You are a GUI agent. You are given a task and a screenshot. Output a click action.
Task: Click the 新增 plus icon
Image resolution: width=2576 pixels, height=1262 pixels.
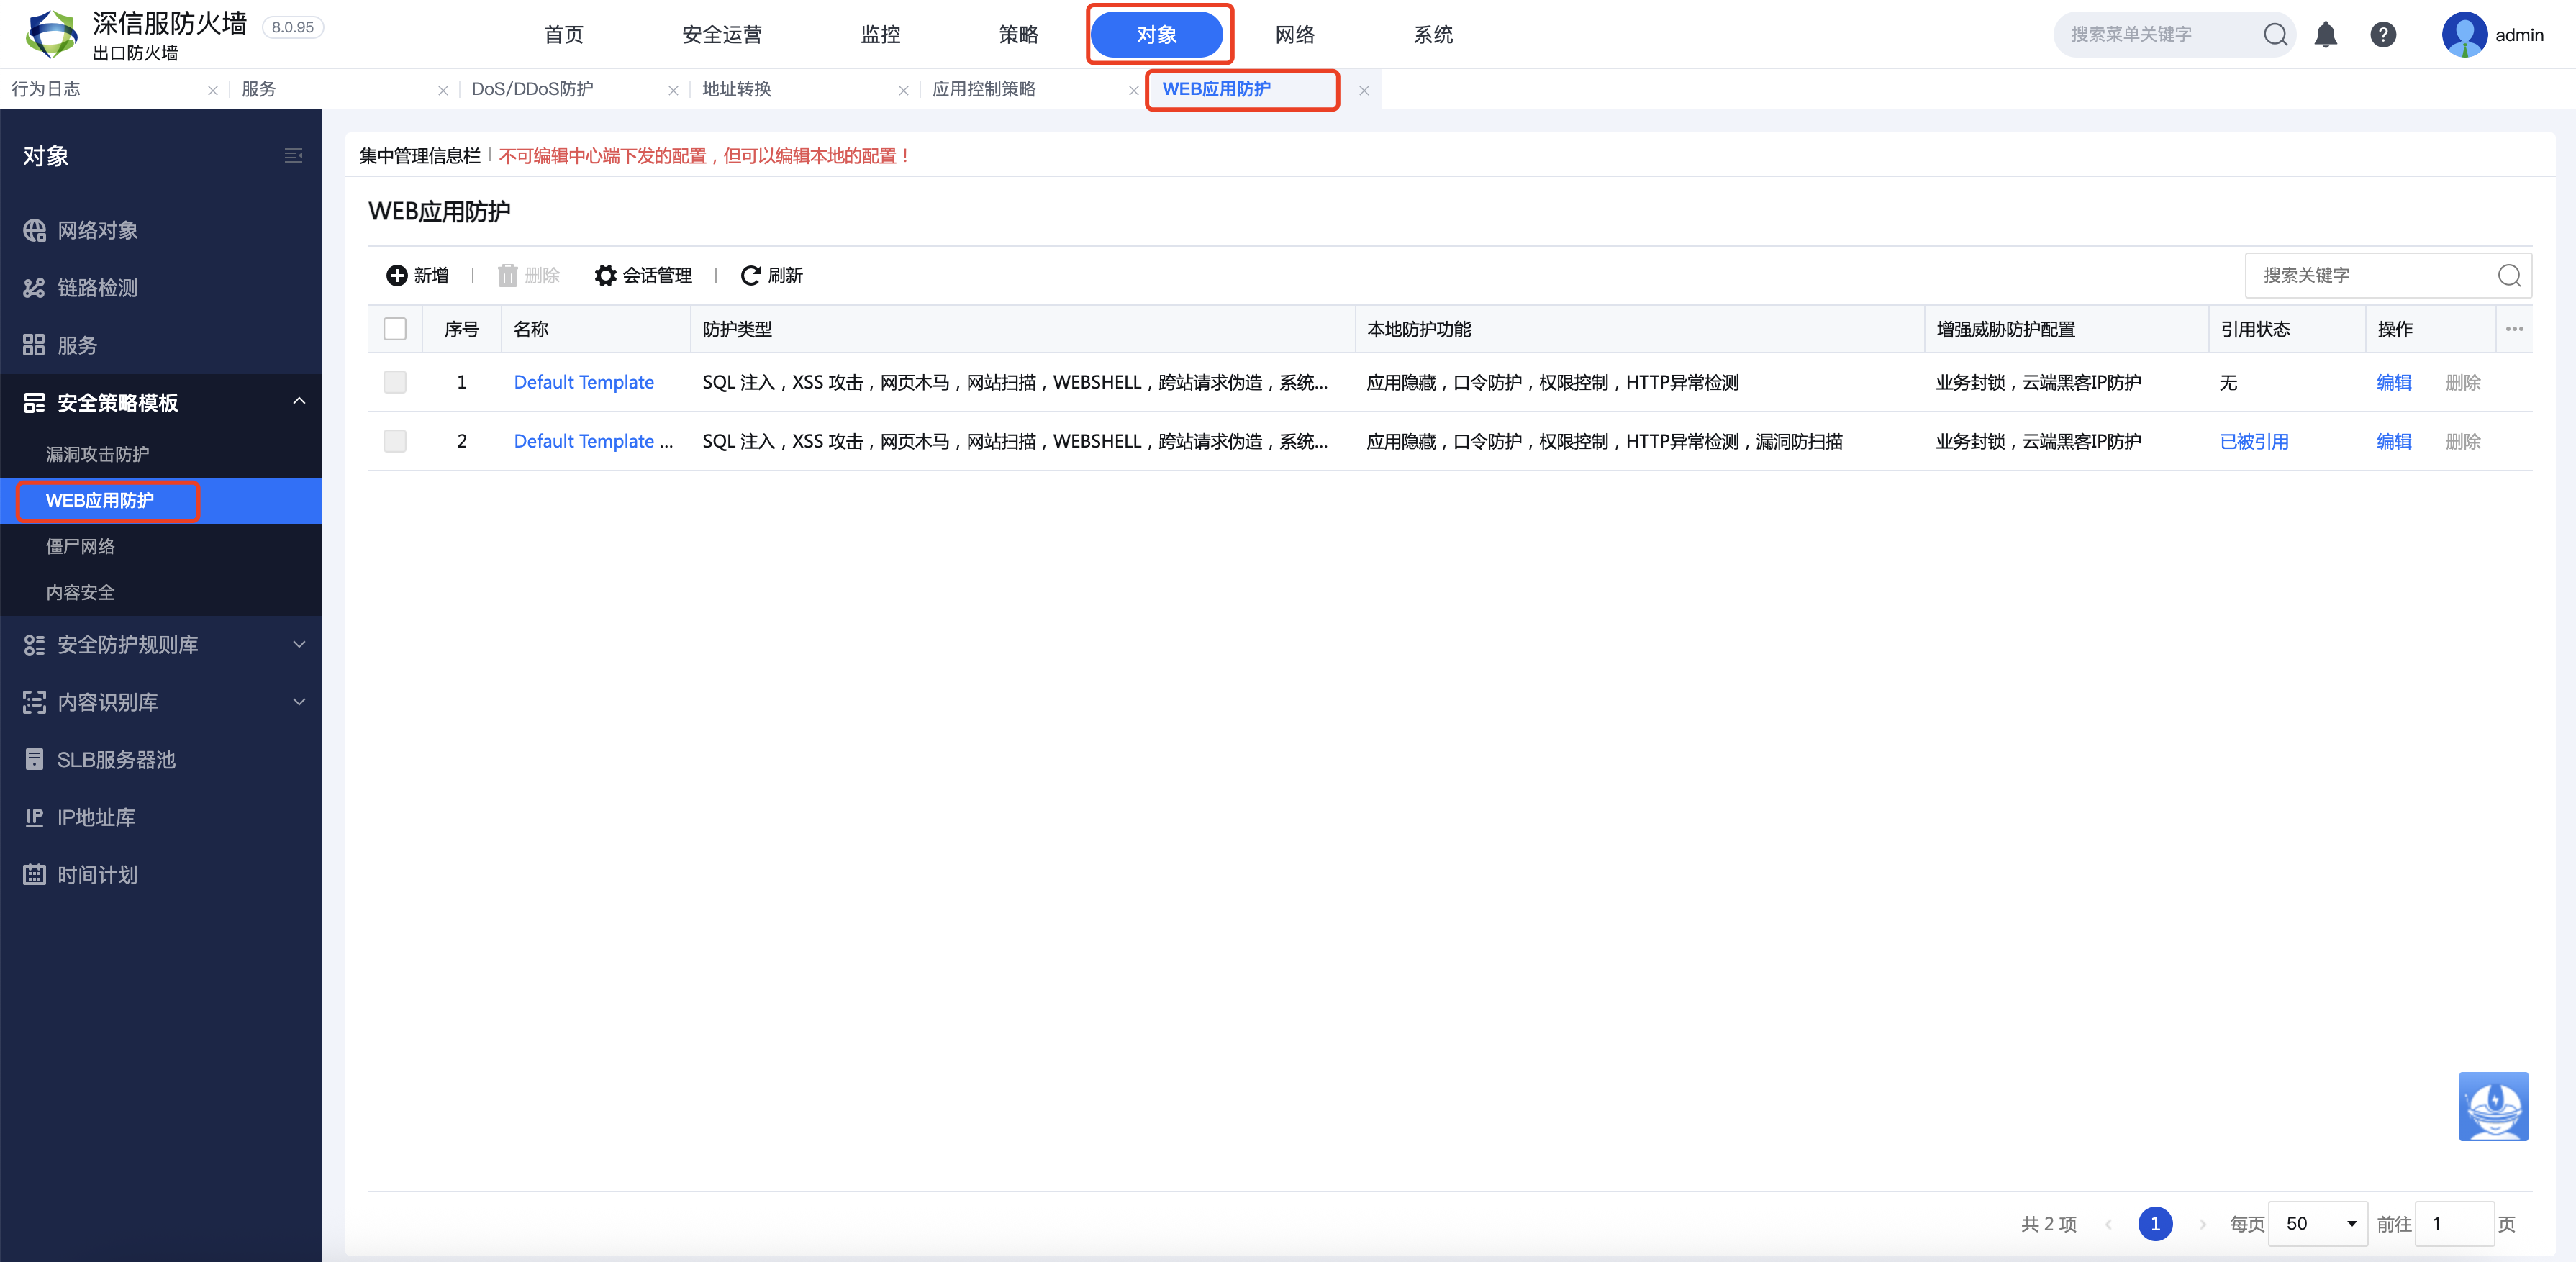[397, 275]
